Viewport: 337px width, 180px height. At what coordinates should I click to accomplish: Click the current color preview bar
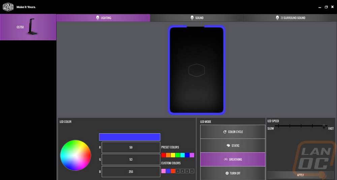130,137
